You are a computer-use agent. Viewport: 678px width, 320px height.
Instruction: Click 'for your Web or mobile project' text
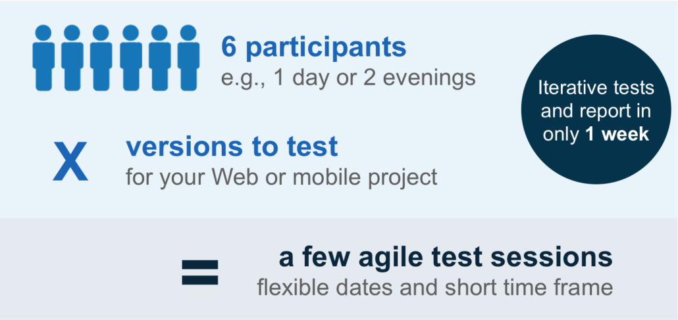[x=282, y=177]
